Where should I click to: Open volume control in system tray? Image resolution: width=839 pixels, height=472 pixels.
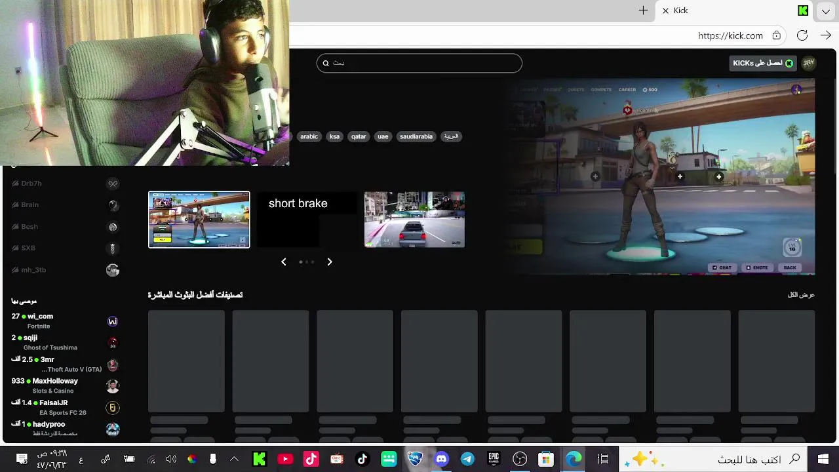coord(172,460)
